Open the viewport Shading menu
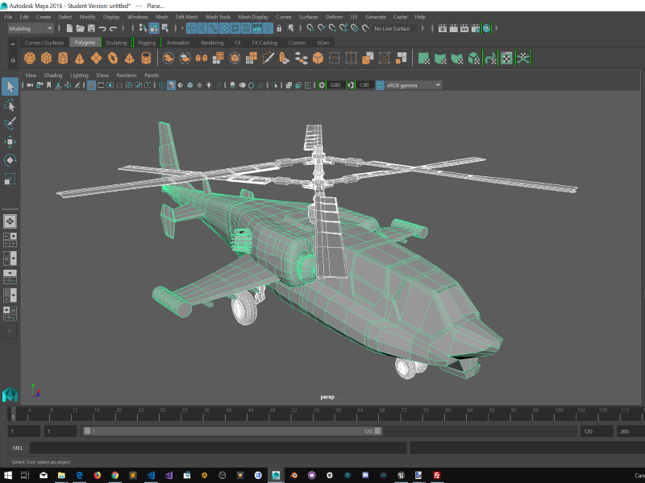The width and height of the screenshot is (645, 483). (x=52, y=75)
